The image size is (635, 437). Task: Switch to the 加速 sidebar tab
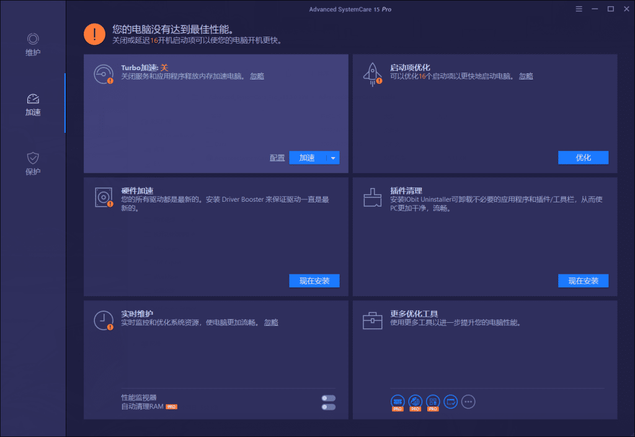coord(33,104)
